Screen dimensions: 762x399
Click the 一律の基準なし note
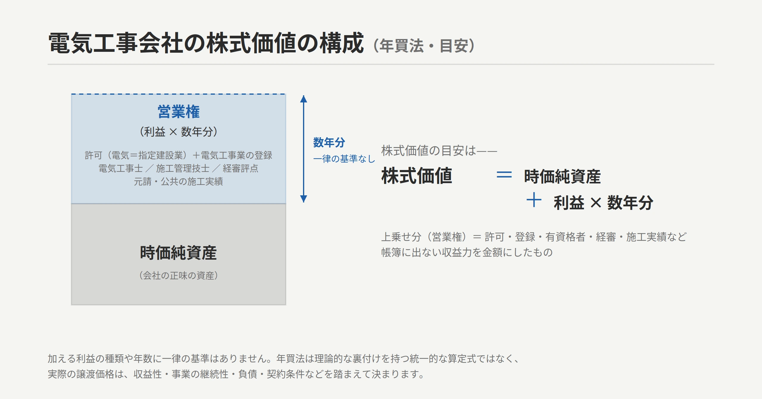344,159
